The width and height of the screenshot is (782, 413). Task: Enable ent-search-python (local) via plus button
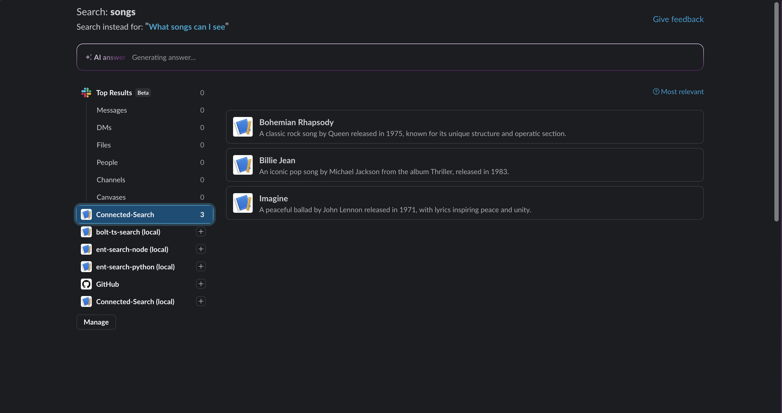click(201, 267)
